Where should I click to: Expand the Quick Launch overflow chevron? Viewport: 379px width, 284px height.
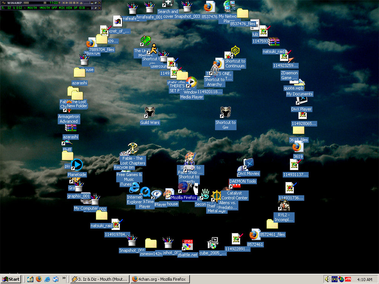(x=64, y=278)
